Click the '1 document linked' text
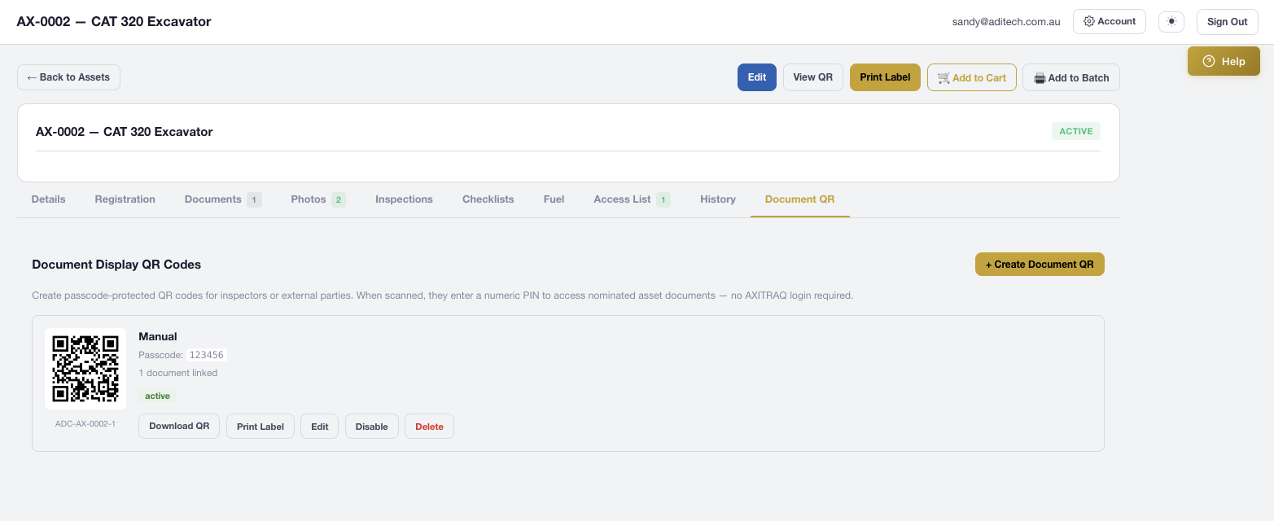The width and height of the screenshot is (1274, 521). 178,373
